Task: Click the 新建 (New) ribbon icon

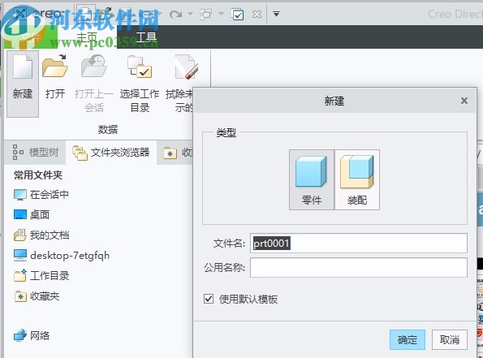Action: [x=23, y=67]
